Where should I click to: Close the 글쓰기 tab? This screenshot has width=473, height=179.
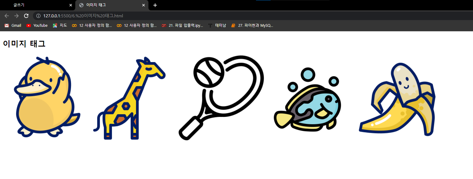click(x=71, y=5)
